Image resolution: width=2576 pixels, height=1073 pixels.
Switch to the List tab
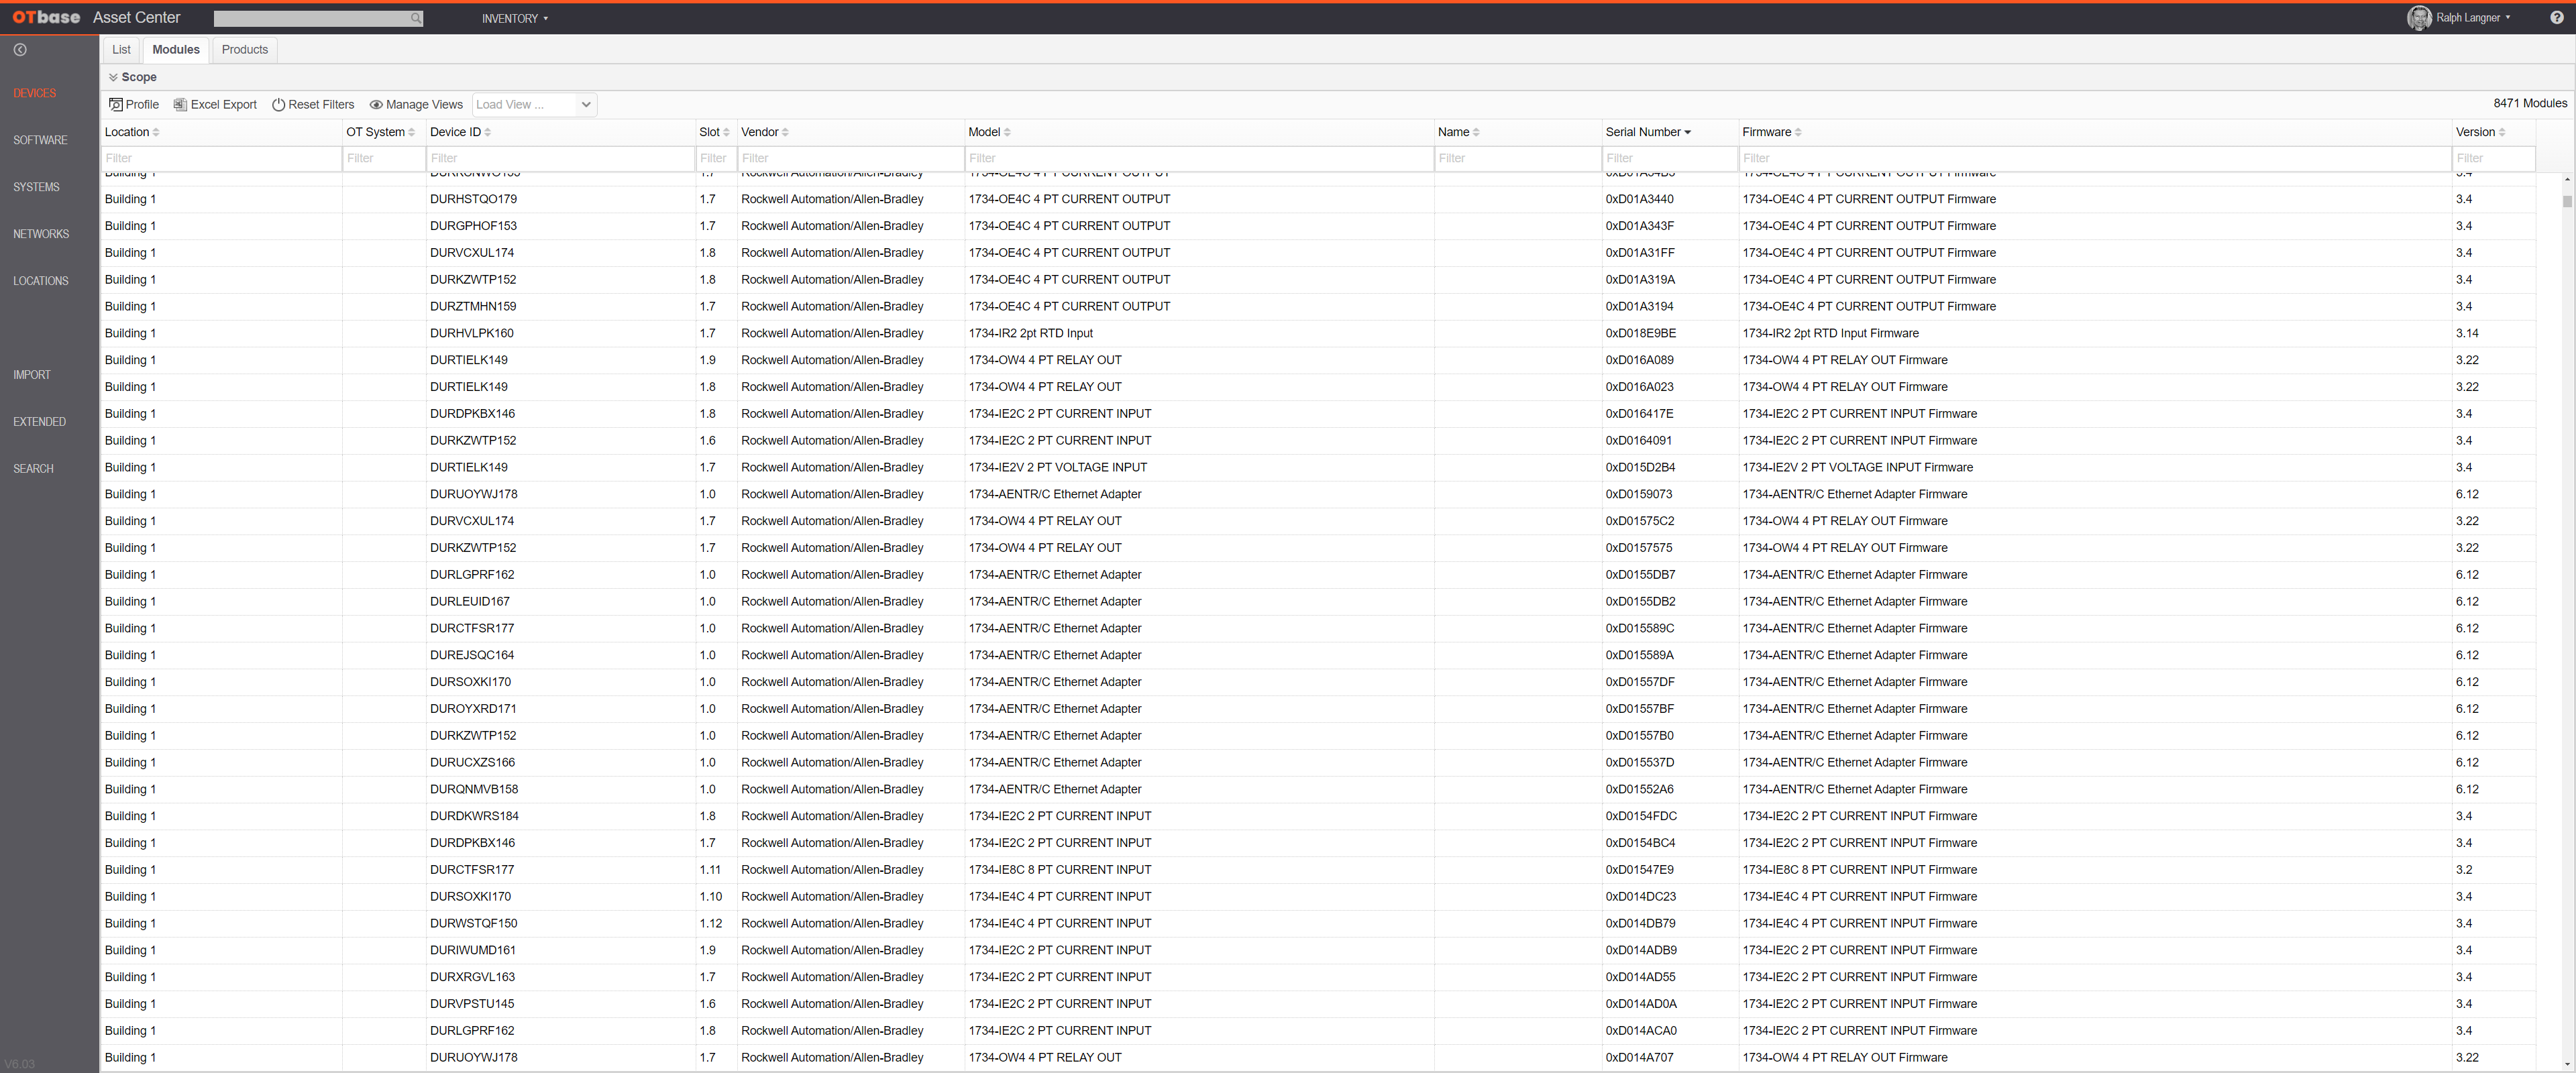(x=121, y=49)
